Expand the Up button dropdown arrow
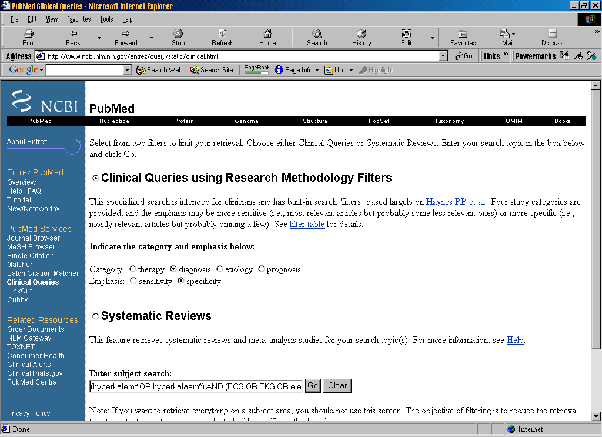The image size is (602, 437). pos(351,70)
